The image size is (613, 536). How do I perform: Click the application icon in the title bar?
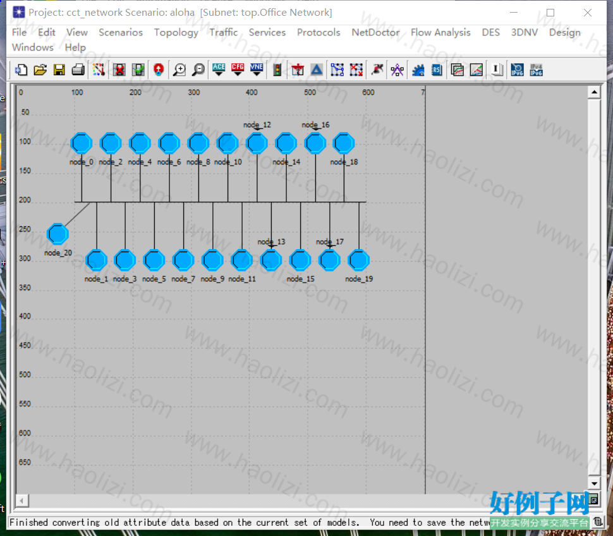coord(18,12)
